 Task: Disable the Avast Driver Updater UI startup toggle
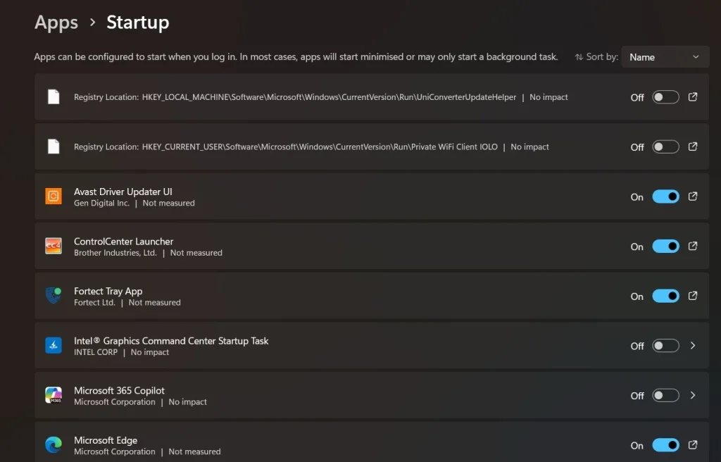(665, 196)
